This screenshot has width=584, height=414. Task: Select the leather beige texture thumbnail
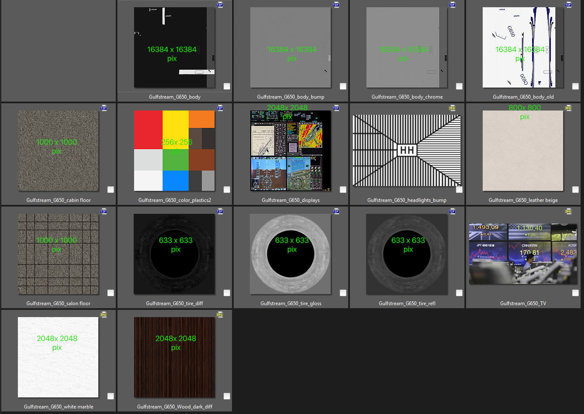pos(523,150)
